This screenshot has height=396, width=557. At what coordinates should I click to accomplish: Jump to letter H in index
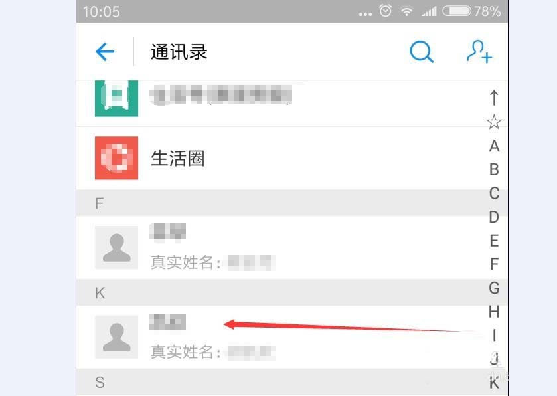494,312
